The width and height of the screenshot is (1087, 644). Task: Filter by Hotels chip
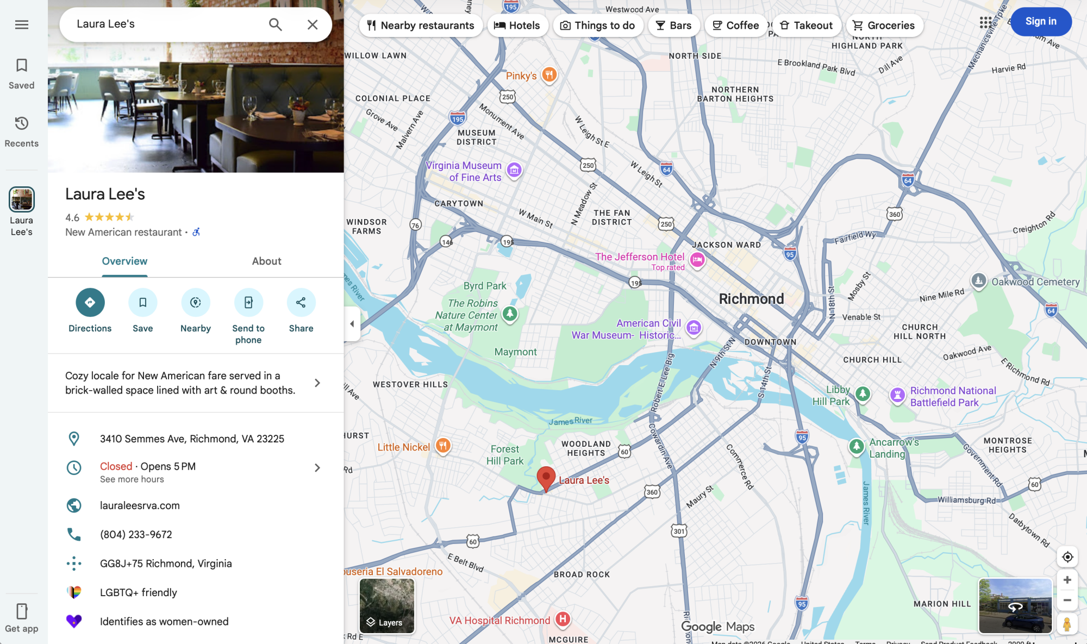pos(517,26)
